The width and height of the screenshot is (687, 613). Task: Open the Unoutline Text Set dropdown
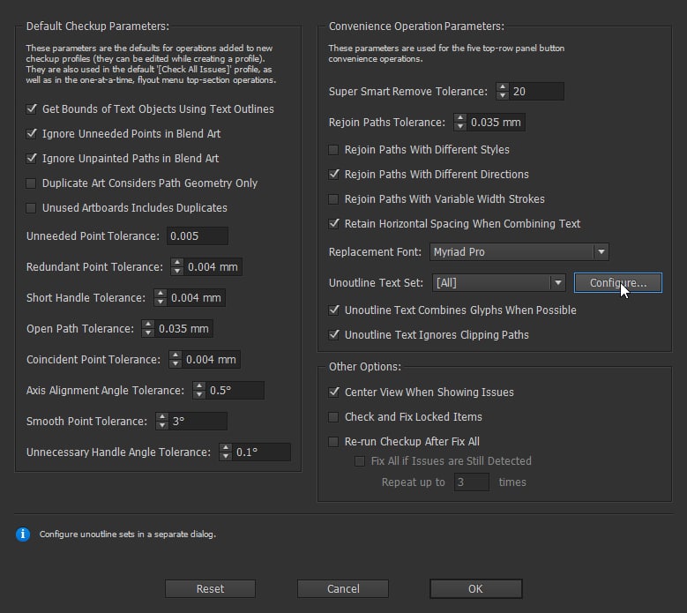click(498, 282)
